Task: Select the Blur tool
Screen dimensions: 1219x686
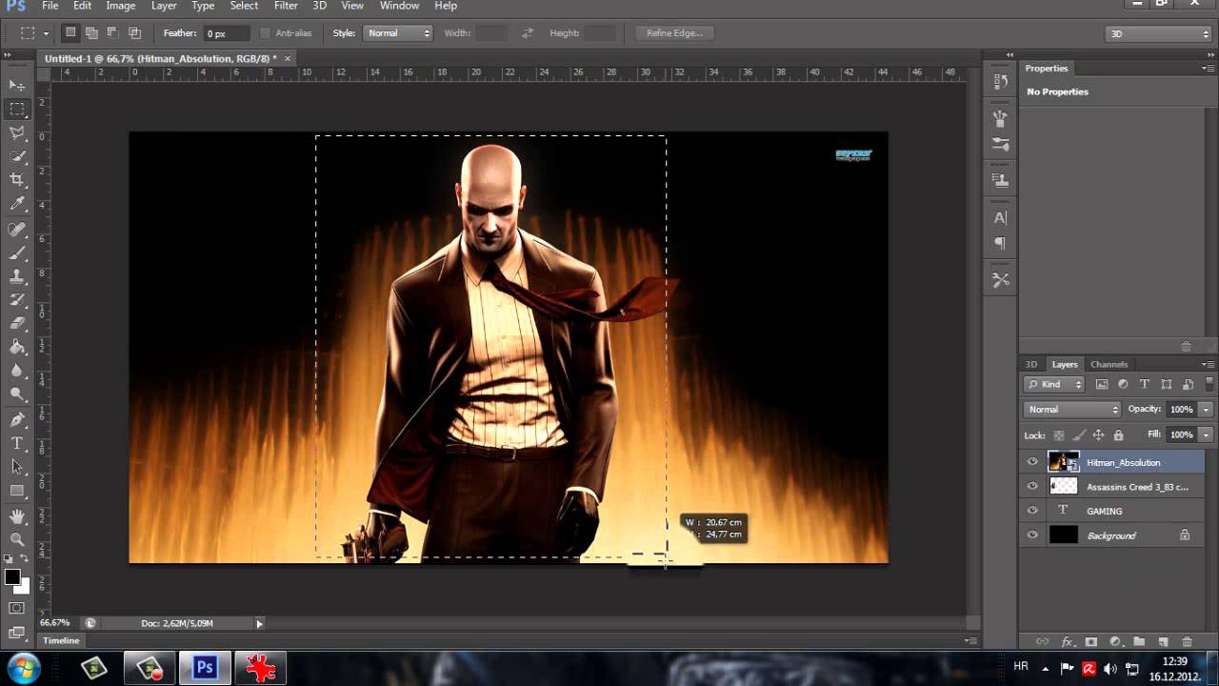Action: [17, 372]
